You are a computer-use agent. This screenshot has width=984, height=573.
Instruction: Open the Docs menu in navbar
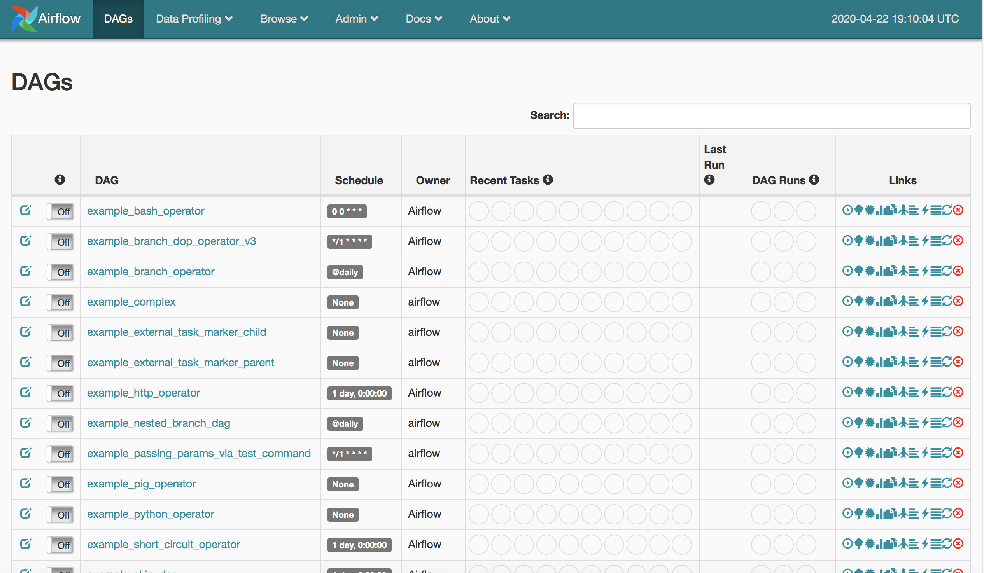[x=424, y=19]
